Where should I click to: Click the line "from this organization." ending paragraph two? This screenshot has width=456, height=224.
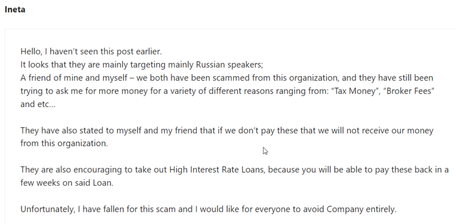point(64,144)
